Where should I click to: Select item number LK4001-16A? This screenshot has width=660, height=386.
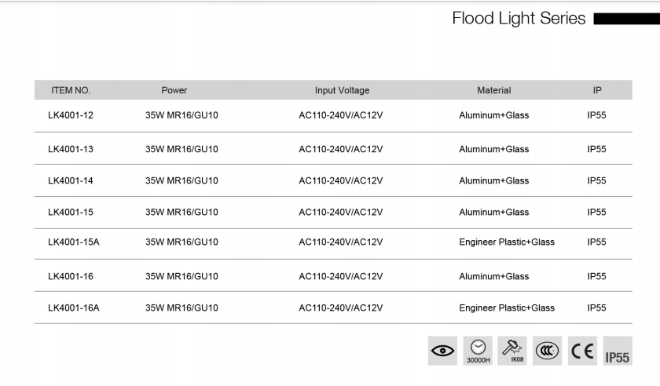pyautogui.click(x=74, y=308)
